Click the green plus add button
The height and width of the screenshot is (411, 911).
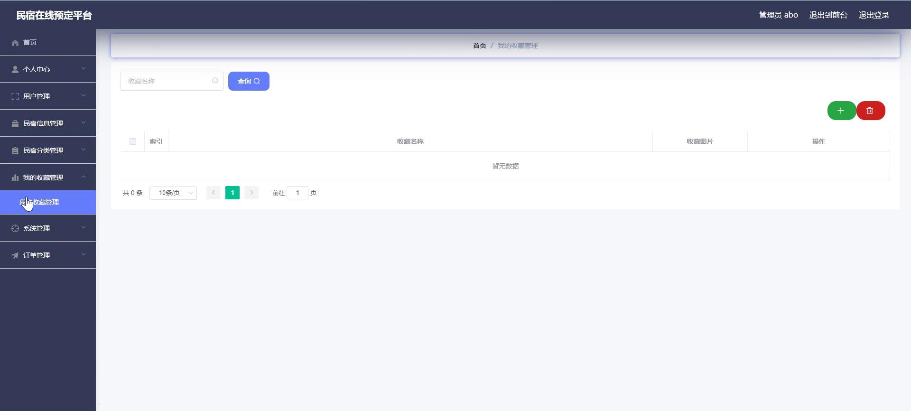(x=841, y=111)
